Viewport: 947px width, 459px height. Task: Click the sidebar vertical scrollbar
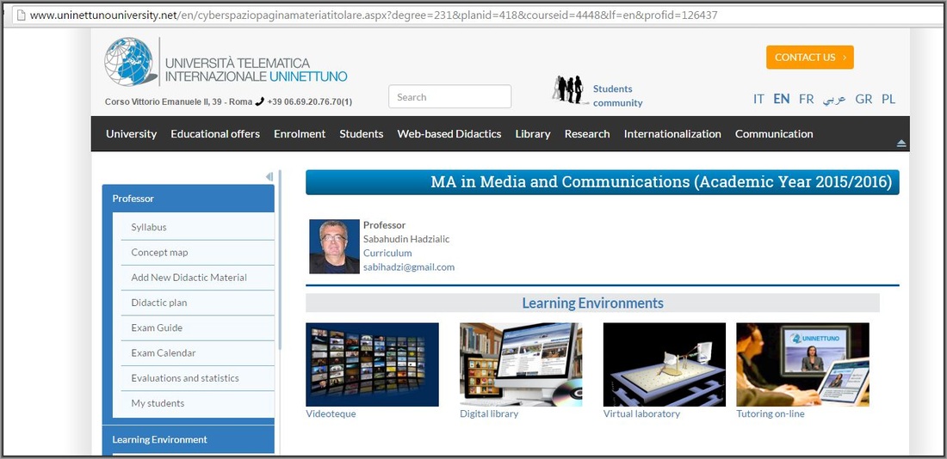click(280, 260)
